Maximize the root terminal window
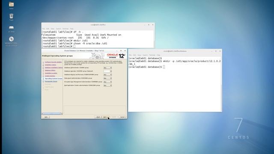Screen dimensions: 274x154 tap(149, 25)
